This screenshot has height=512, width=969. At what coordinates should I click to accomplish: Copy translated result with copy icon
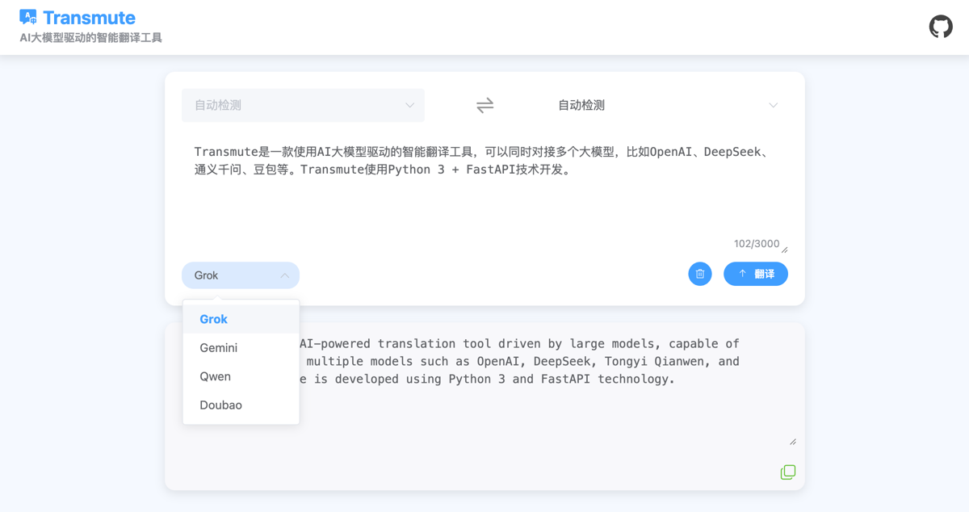click(788, 472)
